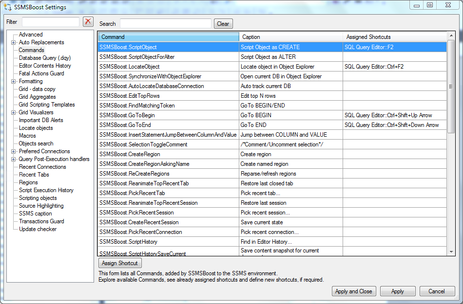Expand the Grid Visualizers tree node
The width and height of the screenshot is (463, 304).
tap(13, 112)
